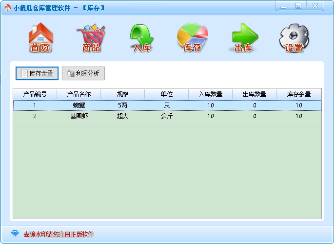Click the 产品名称 column header
The image size is (335, 244).
click(79, 94)
